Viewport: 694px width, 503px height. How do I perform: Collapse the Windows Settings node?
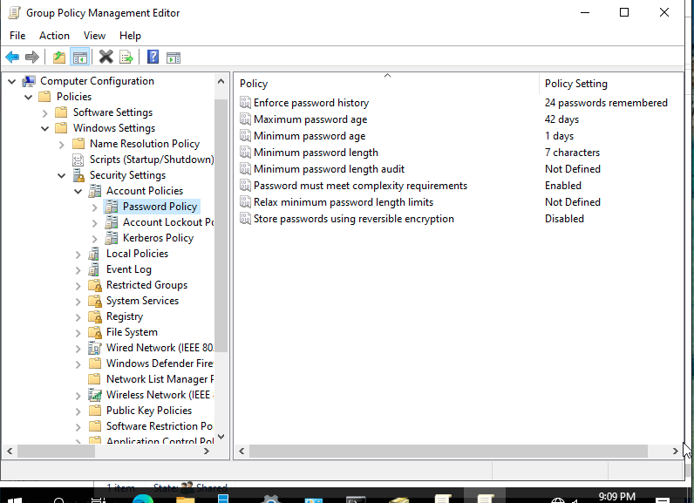point(44,128)
